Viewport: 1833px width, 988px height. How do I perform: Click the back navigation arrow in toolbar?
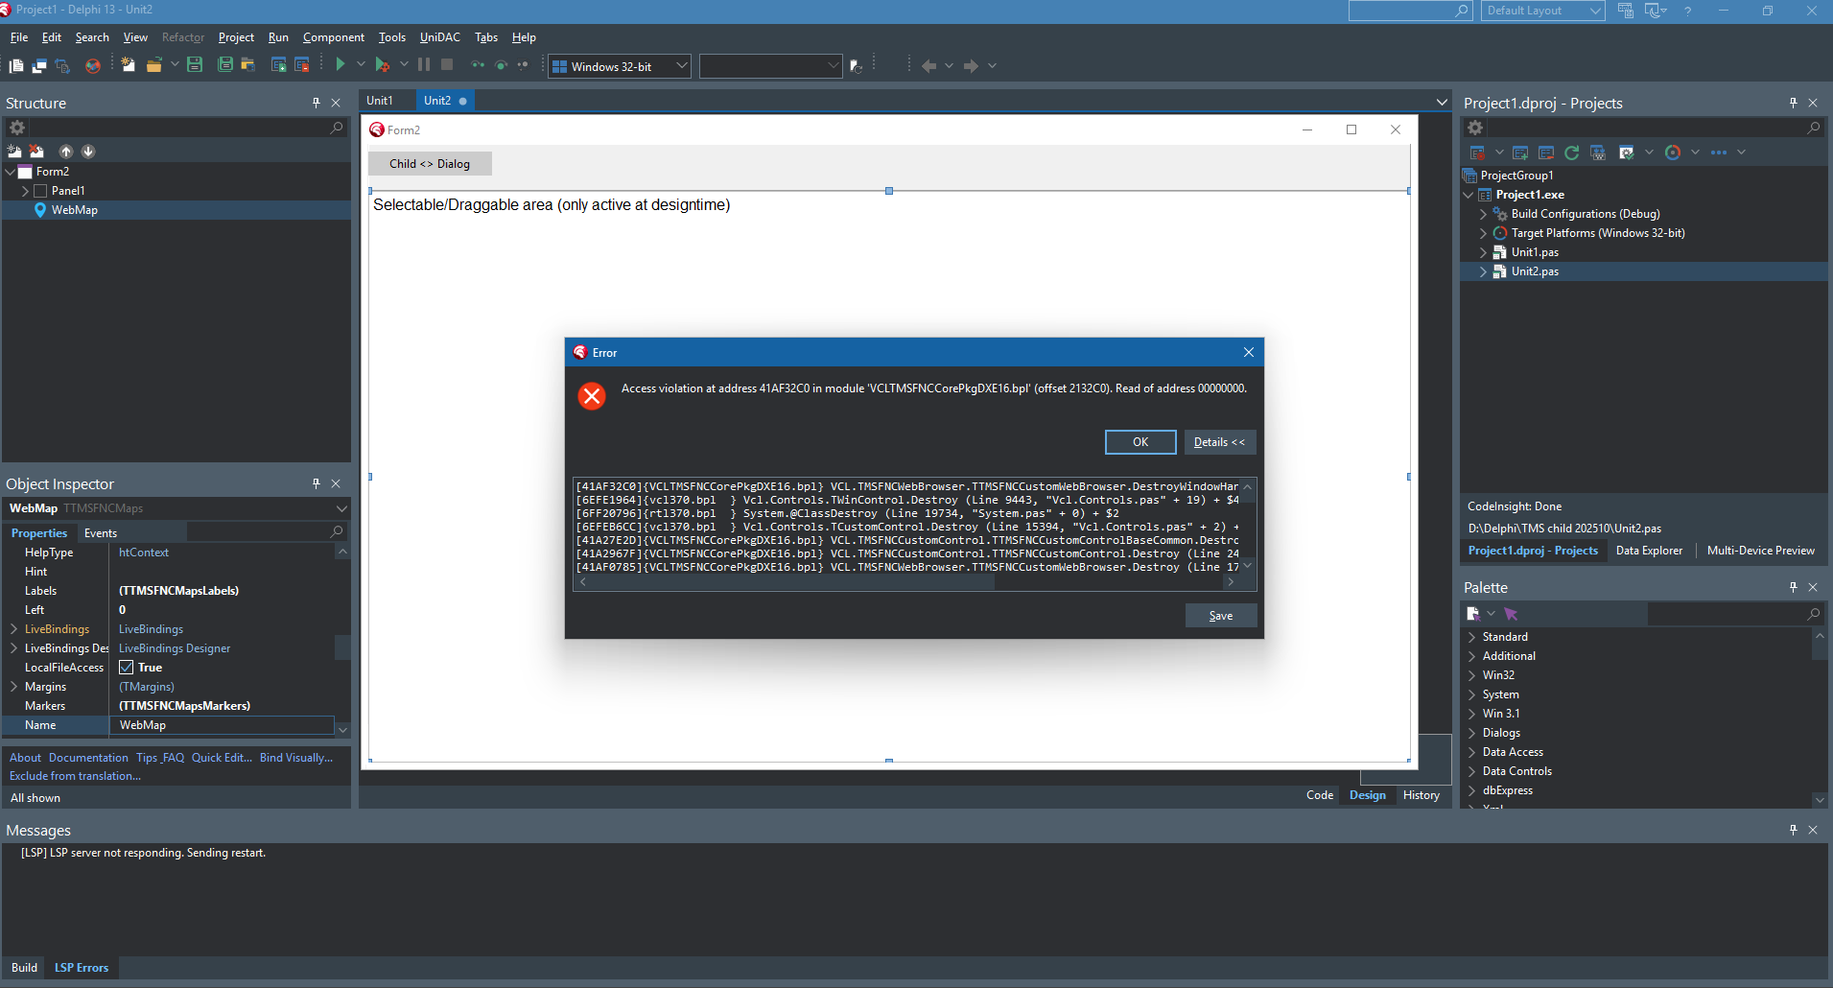928,66
